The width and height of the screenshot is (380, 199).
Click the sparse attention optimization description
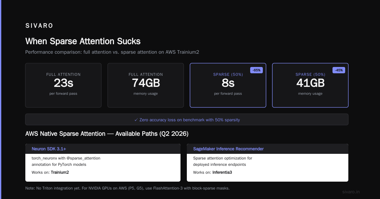223,161
